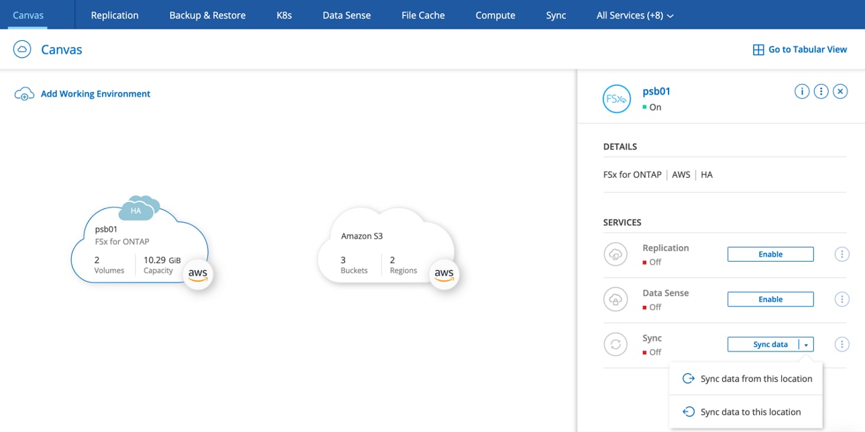Switch to the Backup & Restore tab
Viewport: 865px width, 432px height.
click(x=207, y=15)
